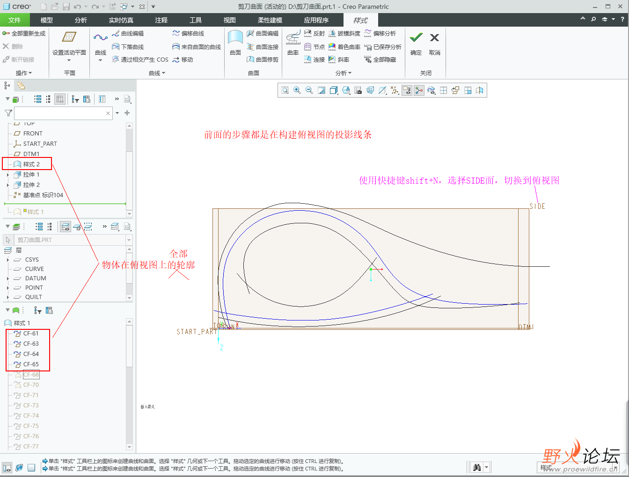Select 样式 2 in model tree
Screen dimensions: 629x477
click(x=31, y=164)
